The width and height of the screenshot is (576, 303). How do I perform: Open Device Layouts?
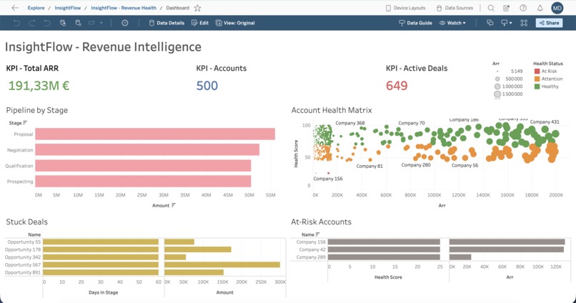pyautogui.click(x=405, y=8)
